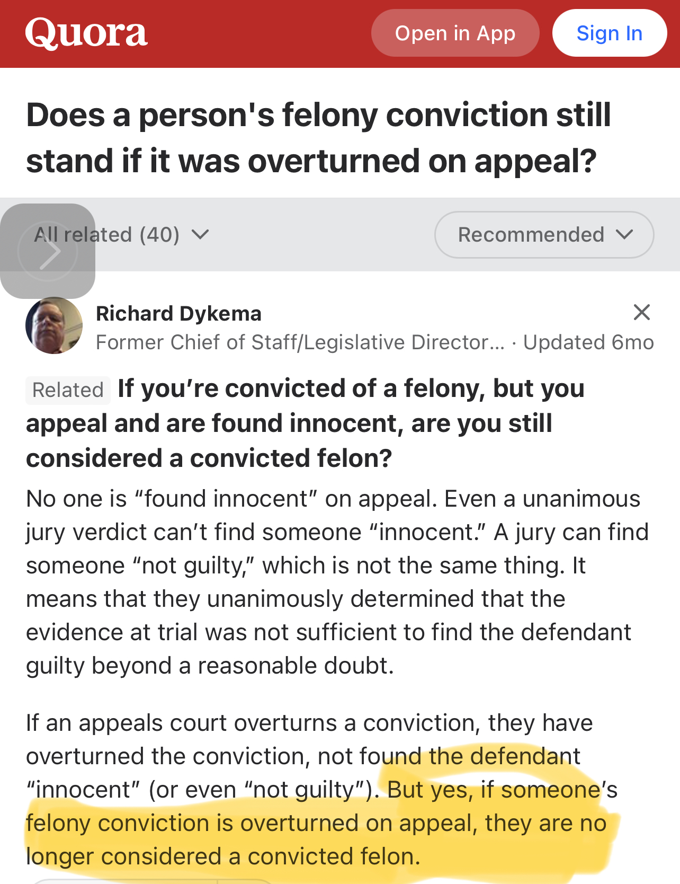Click the paragraph about appeals court overturning conviction
680x884 pixels.
coord(321,790)
